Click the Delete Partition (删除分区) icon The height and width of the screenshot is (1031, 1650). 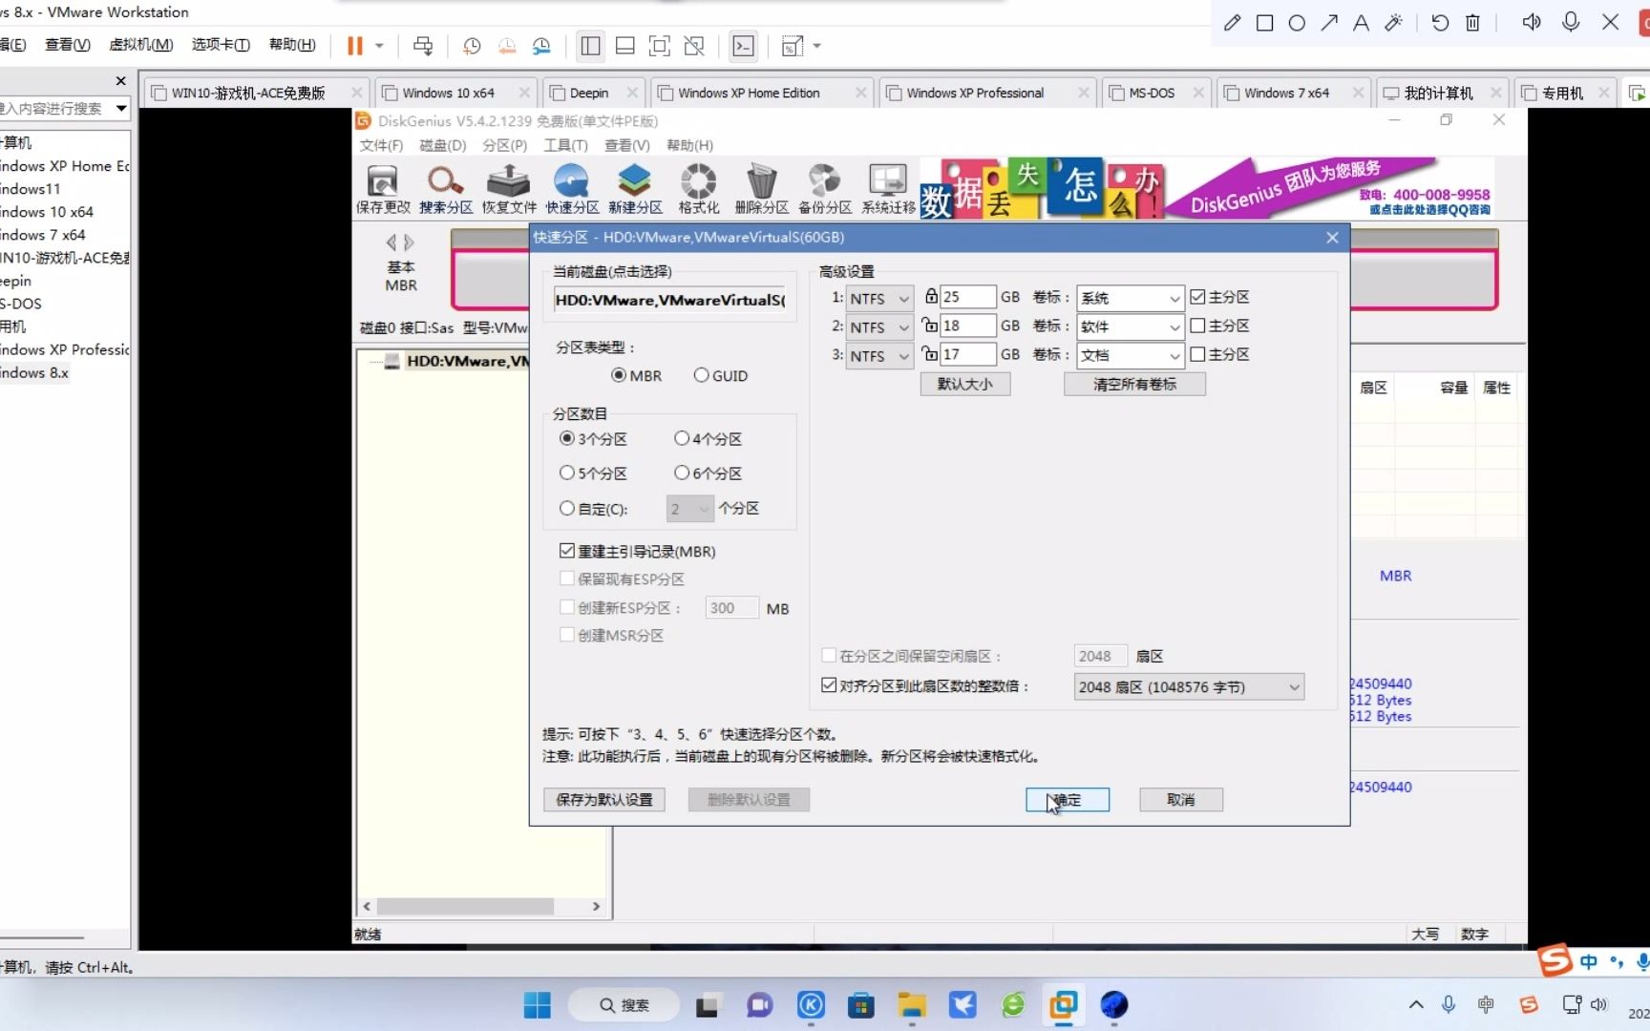click(761, 188)
